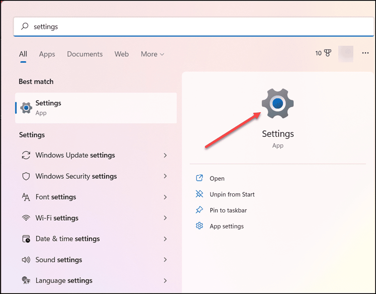376x294 pixels.
Task: Click the magnifier icon in search box
Action: (25, 26)
